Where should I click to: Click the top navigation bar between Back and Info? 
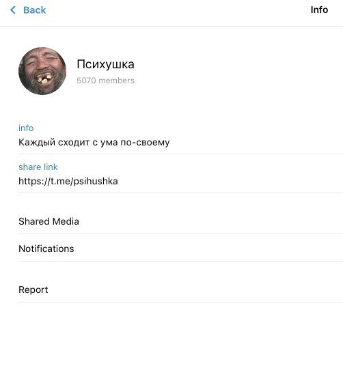point(178,10)
